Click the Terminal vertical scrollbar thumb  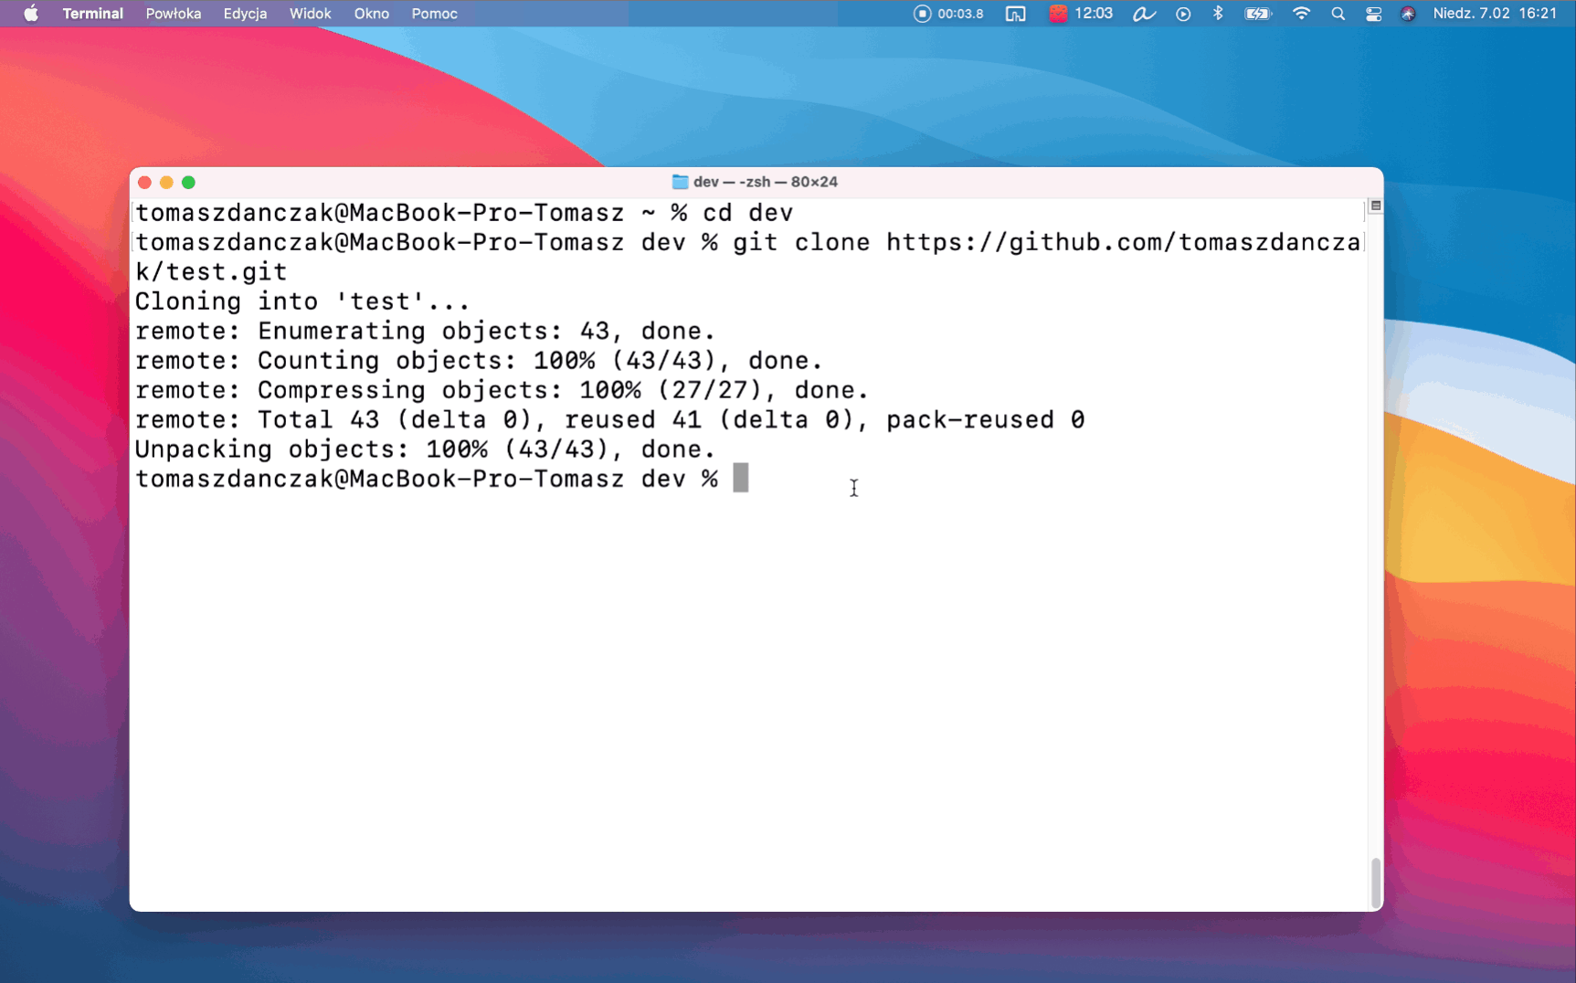pos(1376,883)
